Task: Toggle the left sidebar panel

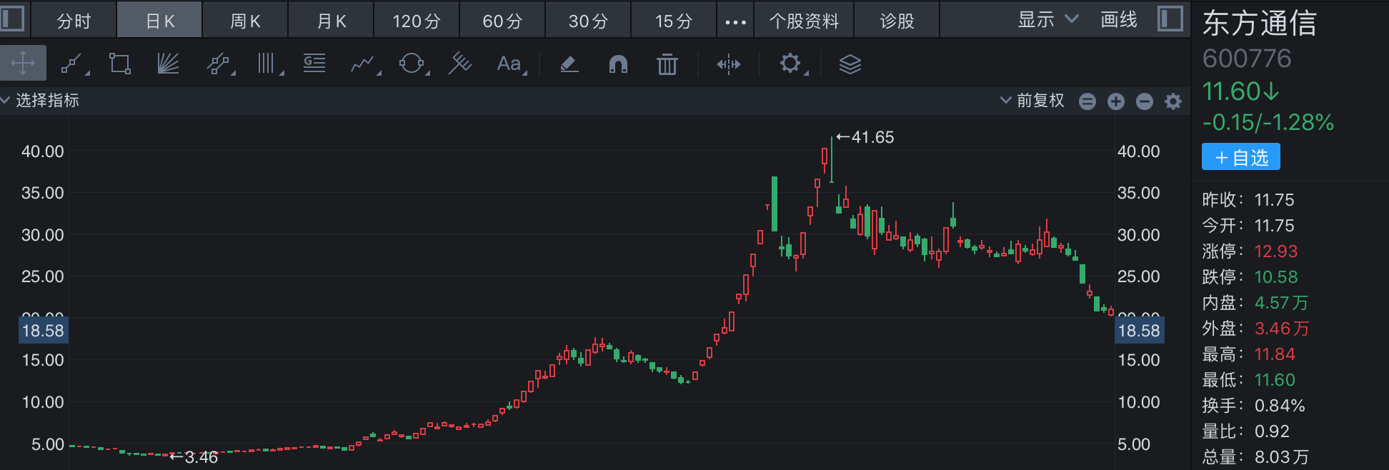Action: click(13, 19)
